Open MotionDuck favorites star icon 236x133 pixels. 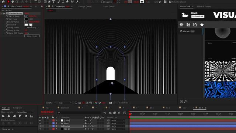202,25
